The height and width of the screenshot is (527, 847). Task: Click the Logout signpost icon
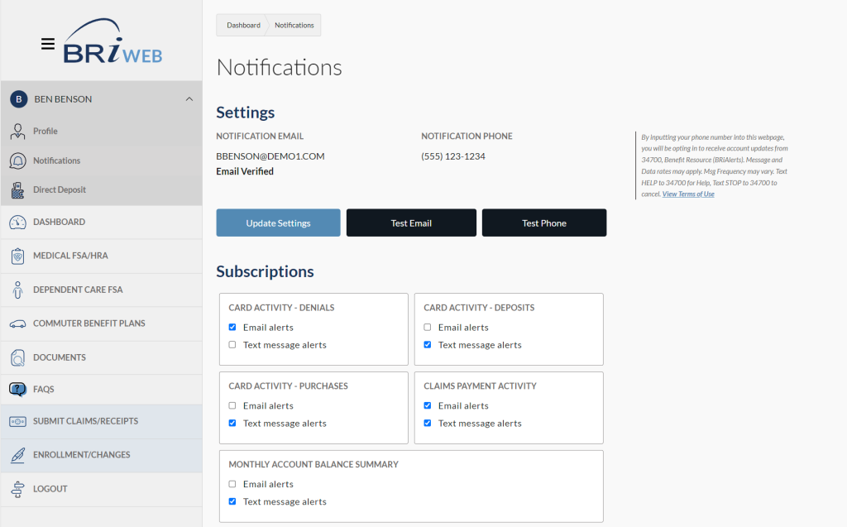coord(17,489)
